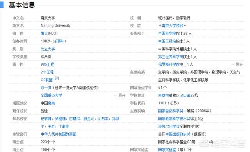250x152 pixels.
Task: Open alumnus 闵乃本 link
Action: pyautogui.click(x=103, y=119)
